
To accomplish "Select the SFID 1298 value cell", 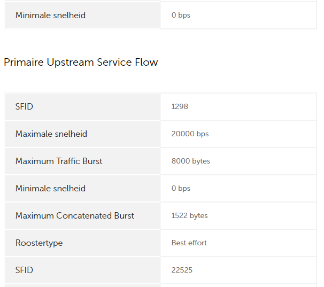I will pyautogui.click(x=238, y=106).
